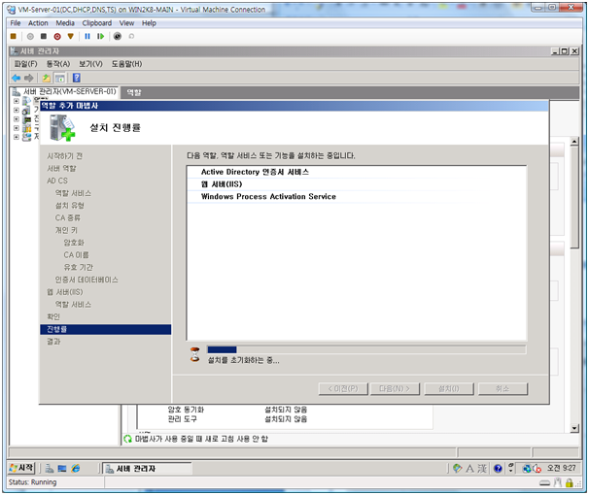The width and height of the screenshot is (589, 495).
Task: Open the 파일(F) menu in Server Manager
Action: click(26, 64)
